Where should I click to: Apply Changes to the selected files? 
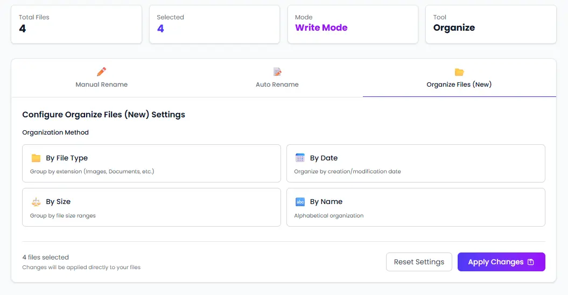(x=501, y=262)
